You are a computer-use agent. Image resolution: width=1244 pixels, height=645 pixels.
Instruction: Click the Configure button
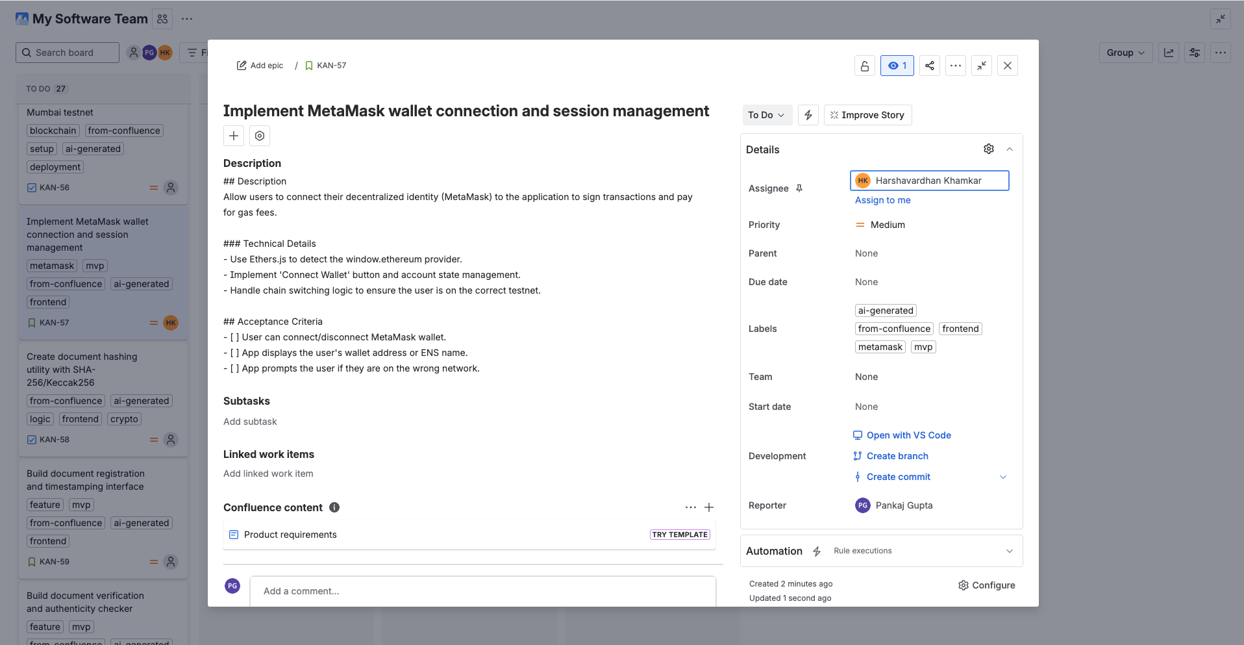[x=987, y=585]
